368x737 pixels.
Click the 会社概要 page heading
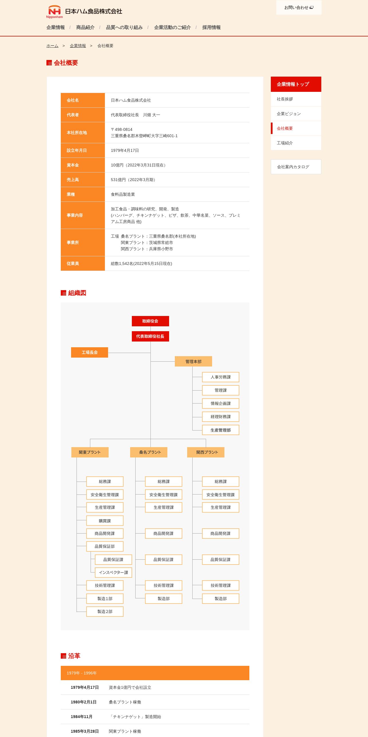coord(66,63)
